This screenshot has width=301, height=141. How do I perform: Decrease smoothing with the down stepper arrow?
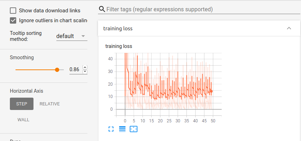point(85,72)
